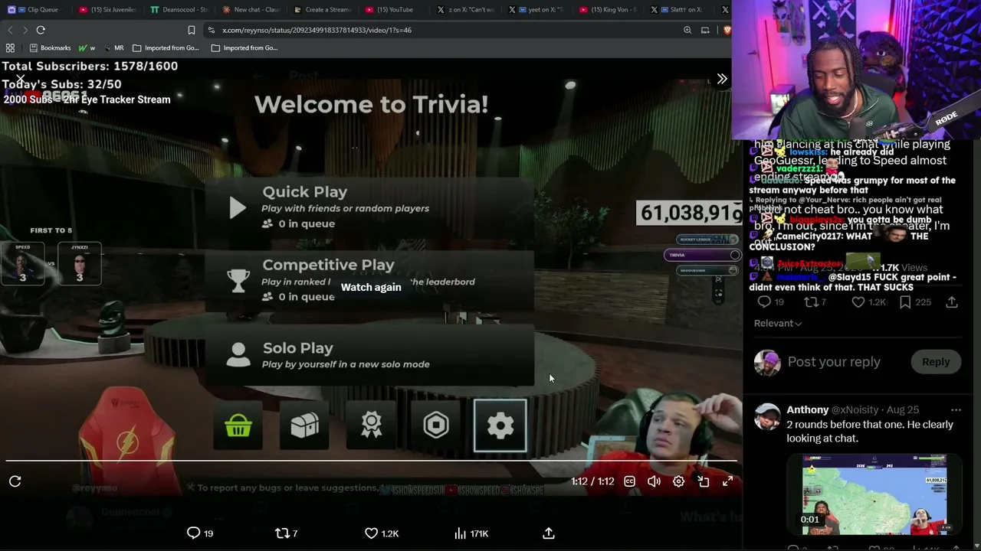The height and width of the screenshot is (551, 981).
Task: Toggle closed captions on the video
Action: [629, 481]
